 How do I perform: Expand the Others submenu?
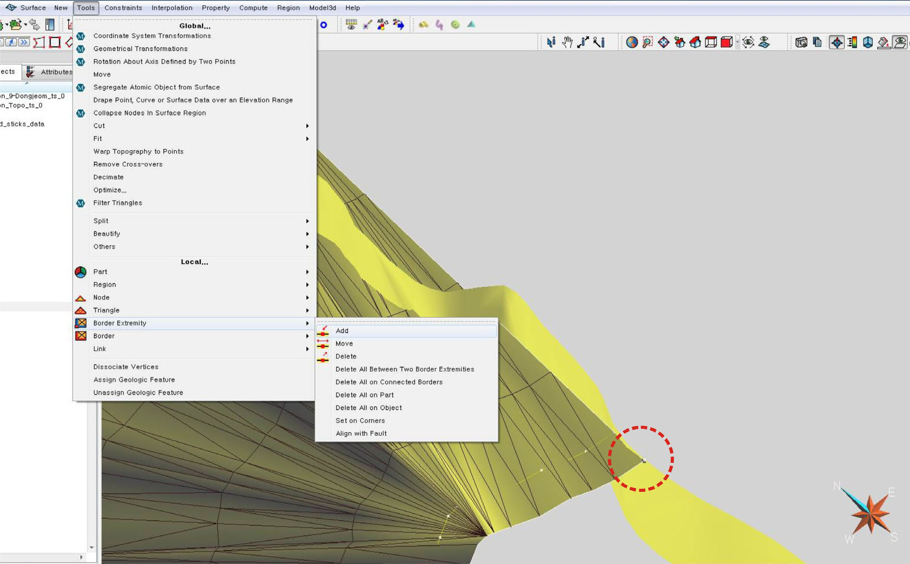(x=194, y=246)
